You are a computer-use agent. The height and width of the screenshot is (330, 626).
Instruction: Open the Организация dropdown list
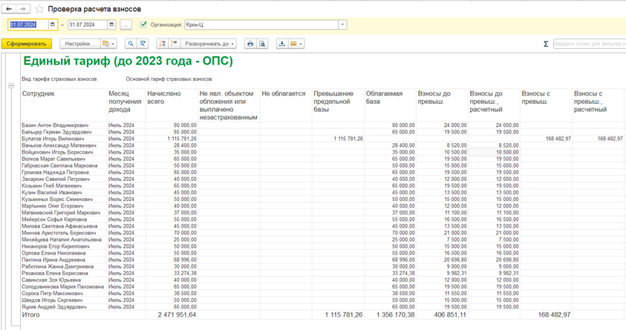point(342,24)
